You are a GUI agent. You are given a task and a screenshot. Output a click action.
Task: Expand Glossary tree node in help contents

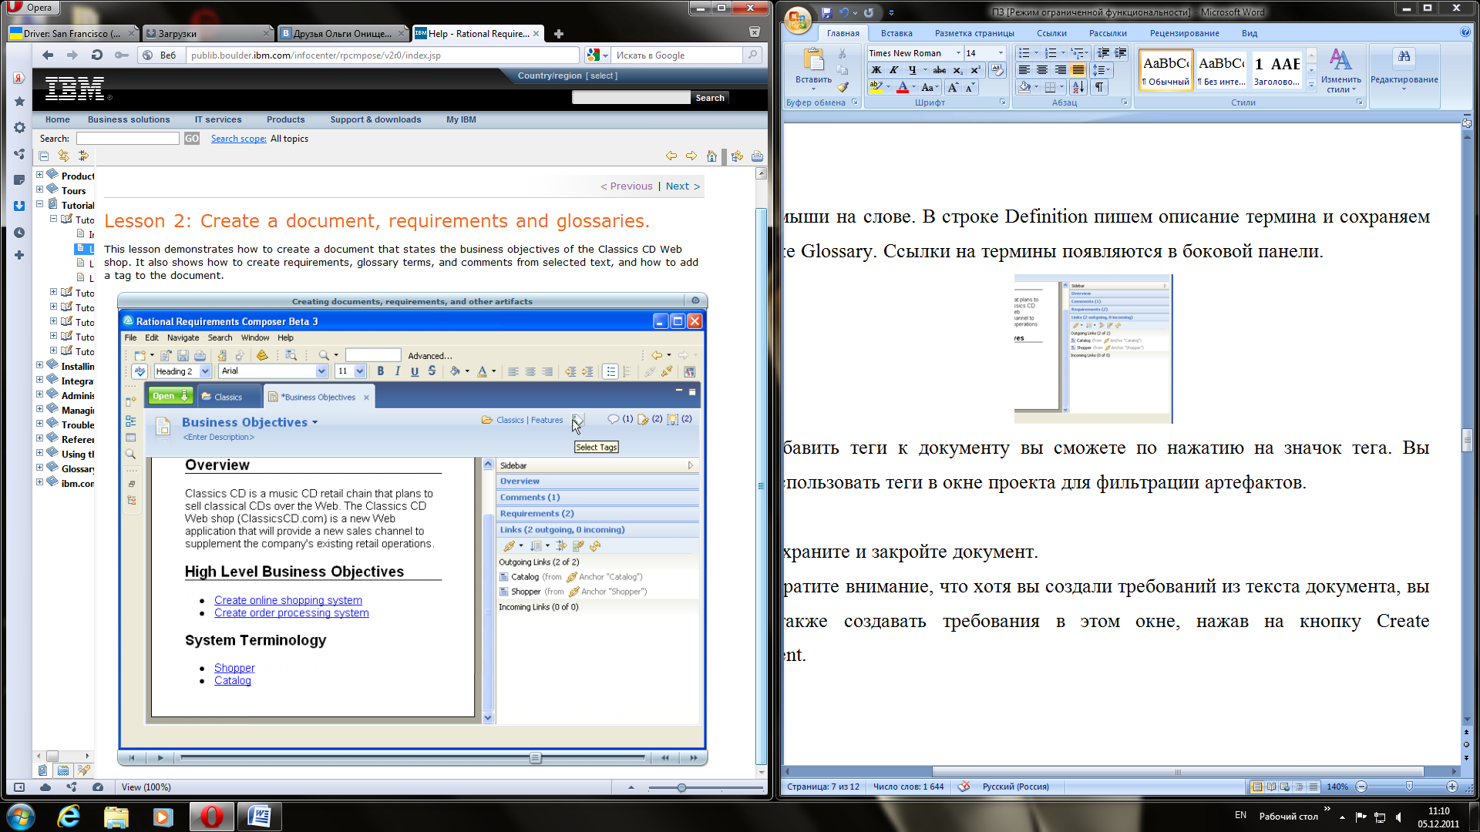click(39, 468)
